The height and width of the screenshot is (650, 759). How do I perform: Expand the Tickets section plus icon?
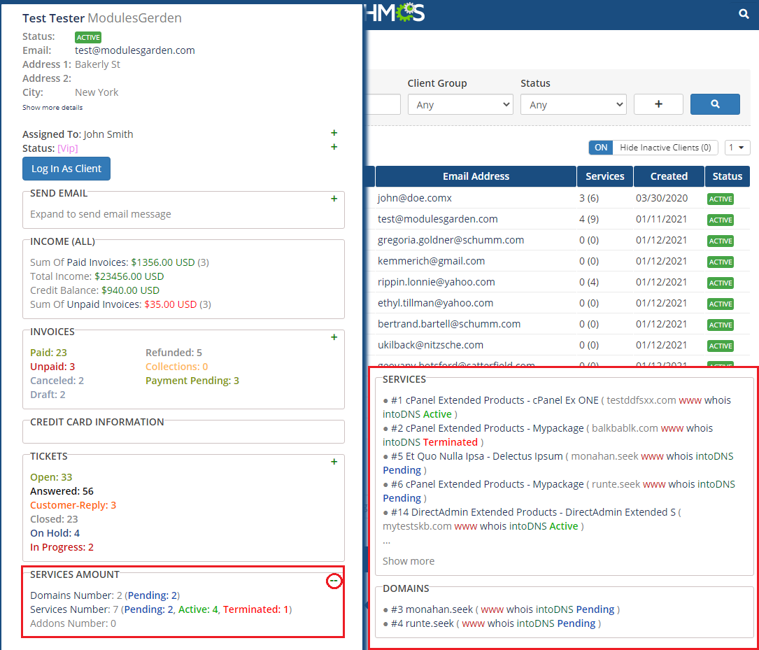(x=334, y=462)
